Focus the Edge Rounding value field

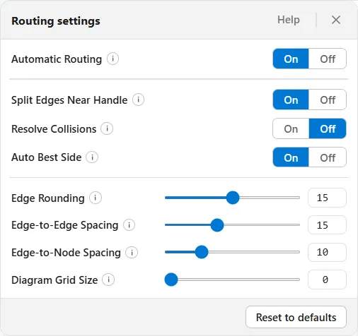[327, 198]
